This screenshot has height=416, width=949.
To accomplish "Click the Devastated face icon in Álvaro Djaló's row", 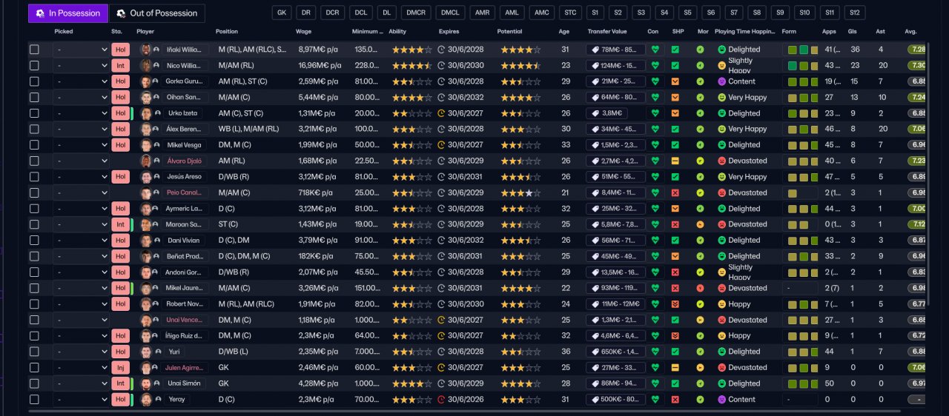I will pos(721,161).
